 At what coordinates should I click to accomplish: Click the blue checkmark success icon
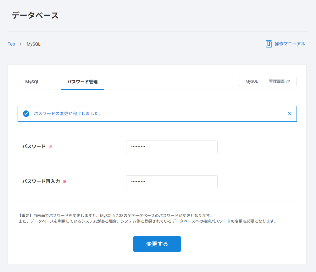click(26, 114)
